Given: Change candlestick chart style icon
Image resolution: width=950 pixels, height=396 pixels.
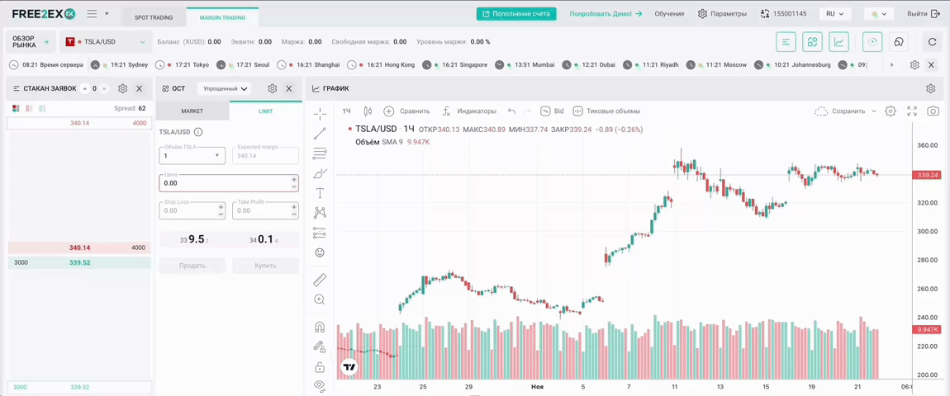Looking at the screenshot, I should click(x=368, y=111).
